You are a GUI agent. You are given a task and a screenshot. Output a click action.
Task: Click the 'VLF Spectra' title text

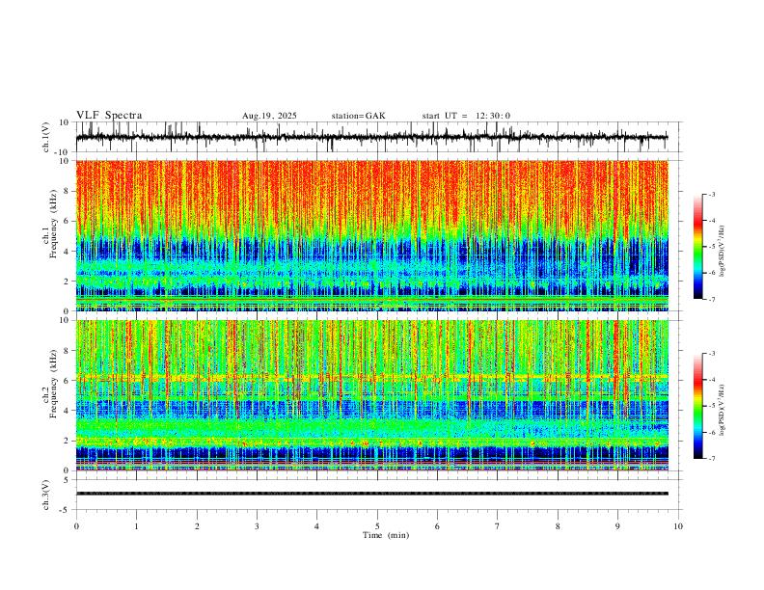[x=109, y=116]
